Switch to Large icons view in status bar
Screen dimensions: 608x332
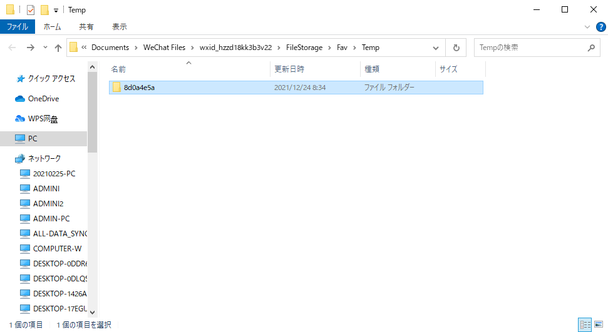click(598, 324)
